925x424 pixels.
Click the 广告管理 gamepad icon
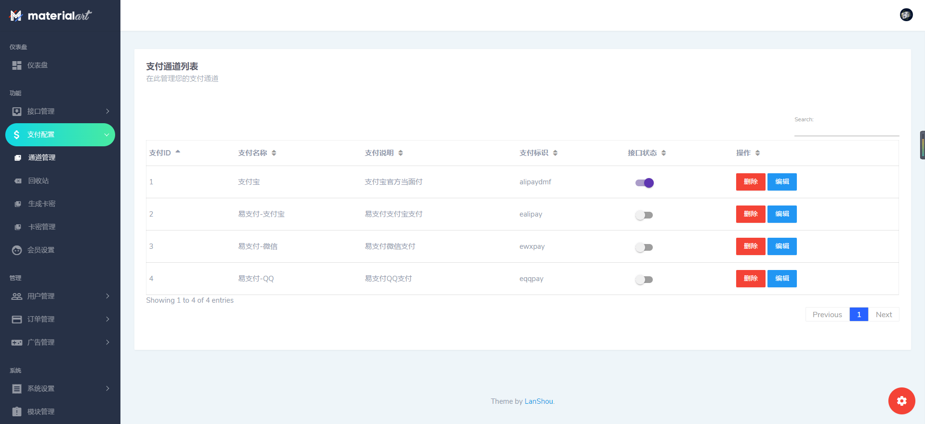coord(17,343)
